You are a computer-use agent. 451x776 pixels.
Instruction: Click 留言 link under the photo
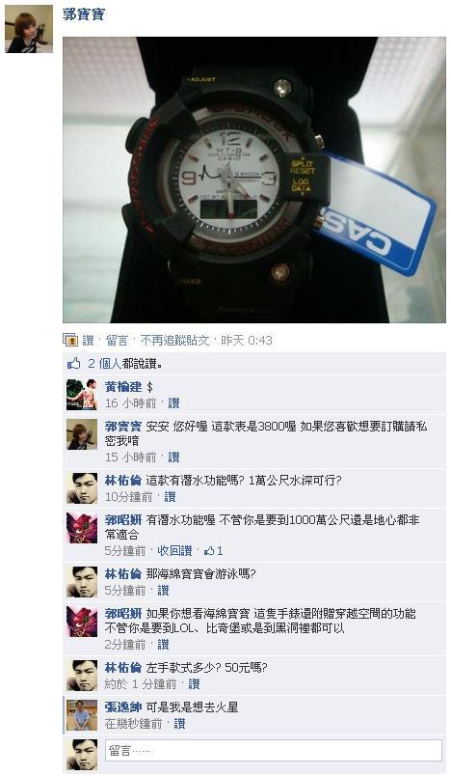(117, 340)
